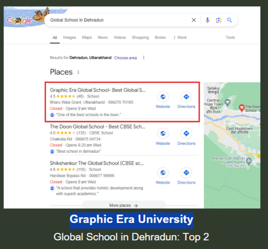Viewport: 268px width, 249px height.
Task: Get Directions icon for The Doon Global School
Action: (186, 133)
